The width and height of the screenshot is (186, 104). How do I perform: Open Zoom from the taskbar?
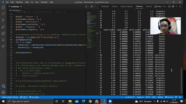[x=110, y=101]
